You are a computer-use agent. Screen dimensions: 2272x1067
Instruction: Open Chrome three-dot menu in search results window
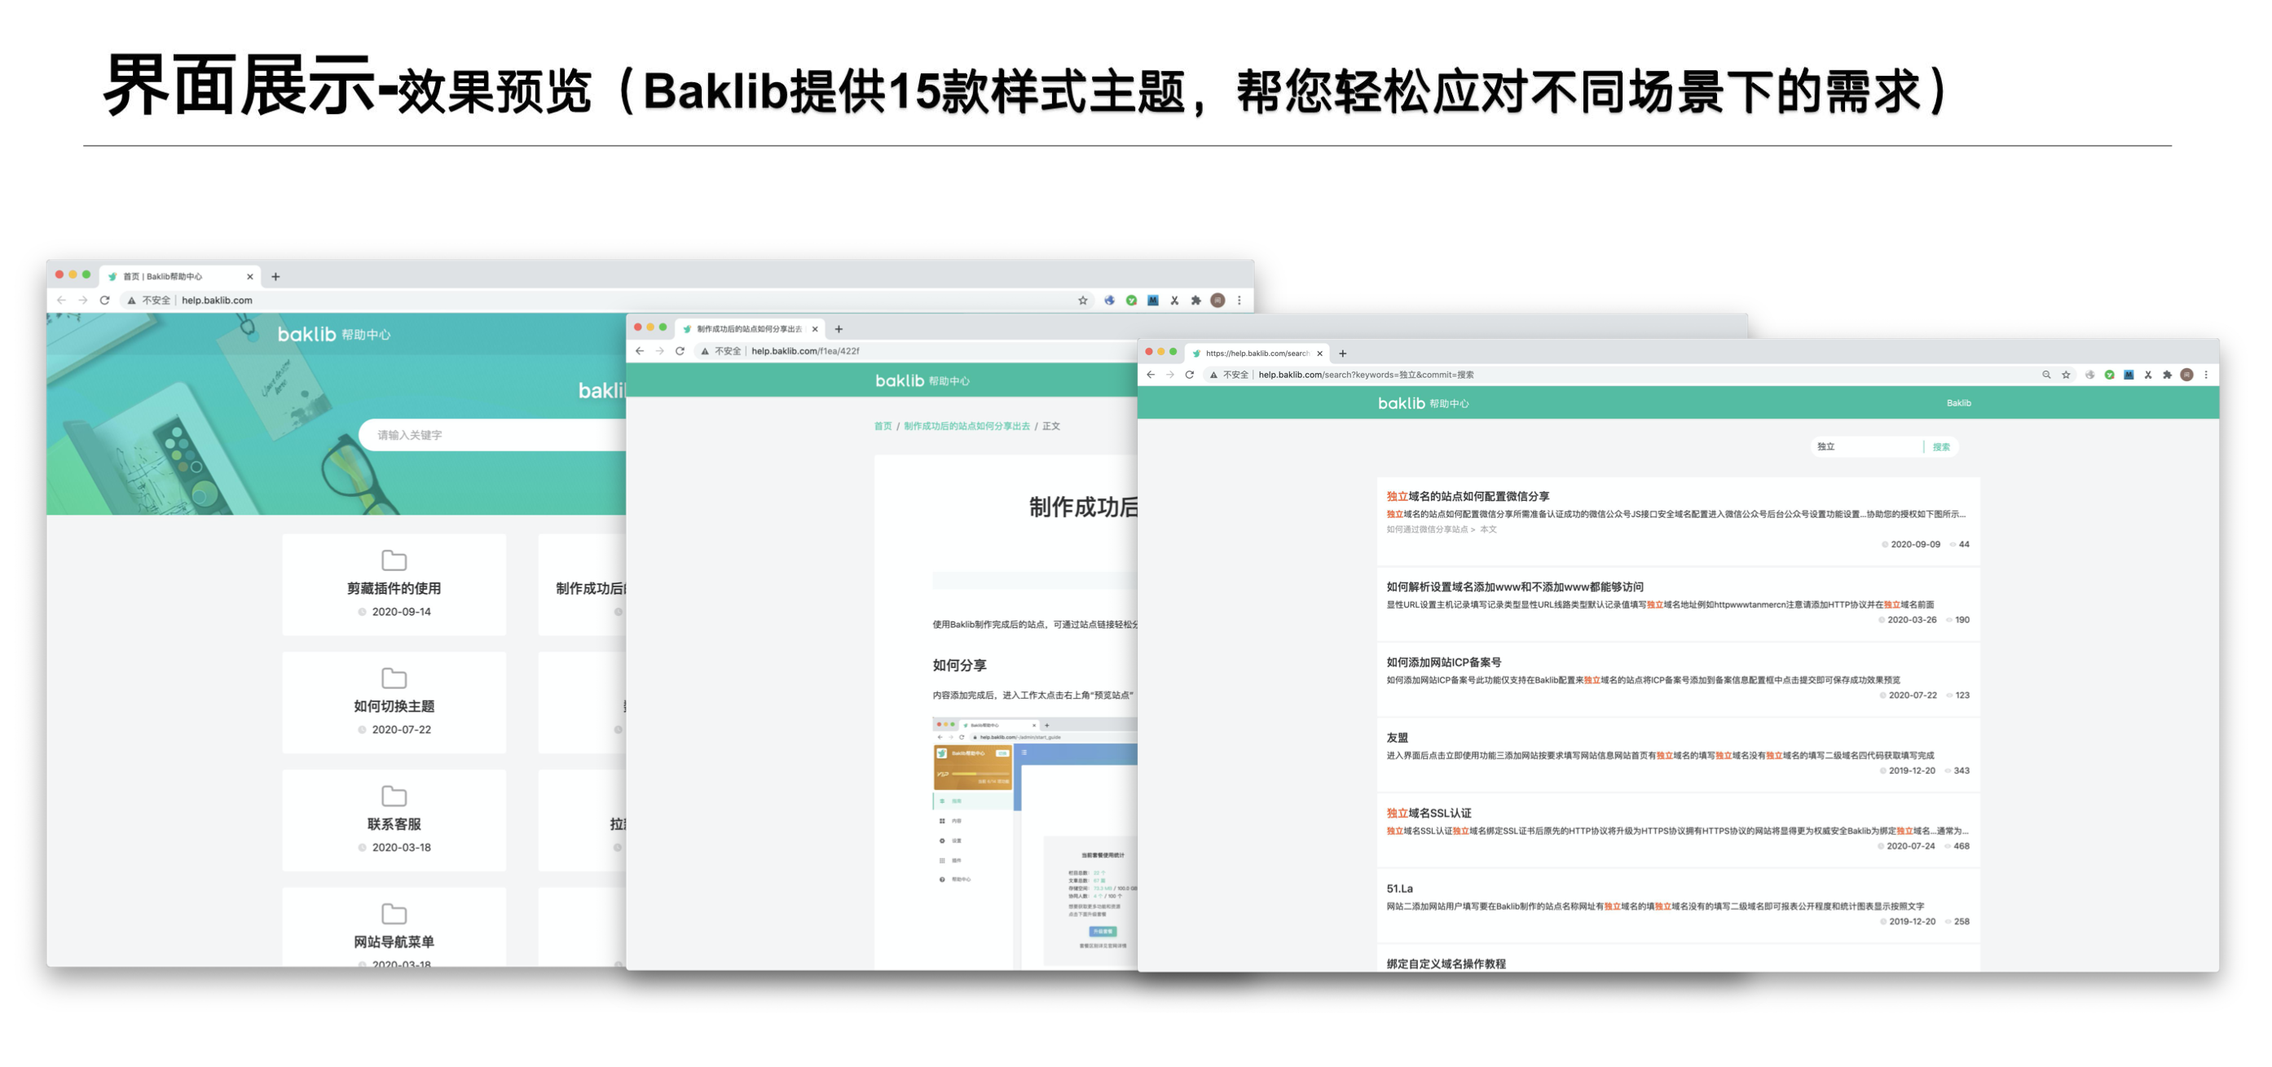(x=2206, y=375)
